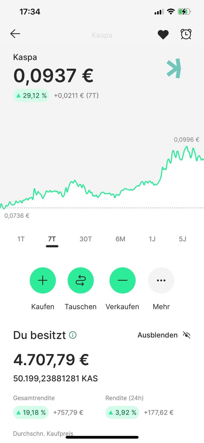Tap the info icon beside Du besitzt
The height and width of the screenshot is (443, 204).
coord(73,335)
